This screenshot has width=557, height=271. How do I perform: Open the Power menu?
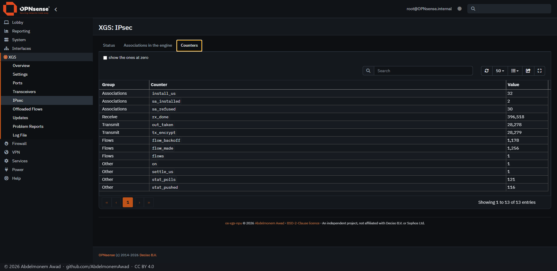pos(46,170)
